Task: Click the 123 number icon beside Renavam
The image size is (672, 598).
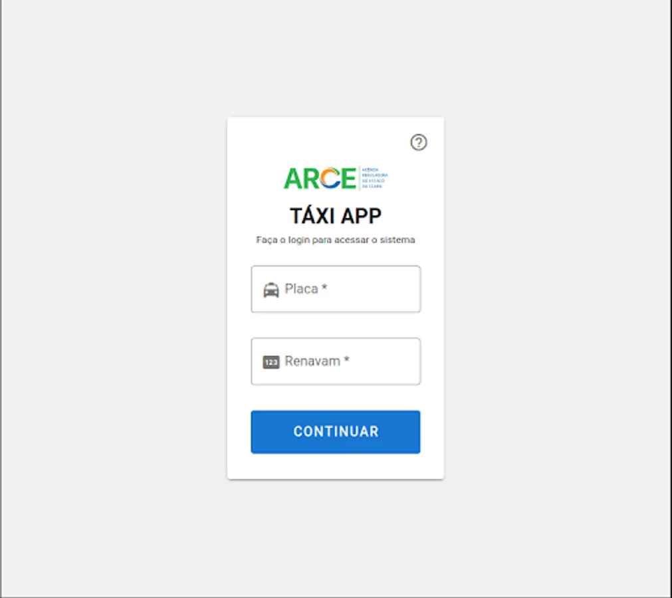Action: point(271,362)
